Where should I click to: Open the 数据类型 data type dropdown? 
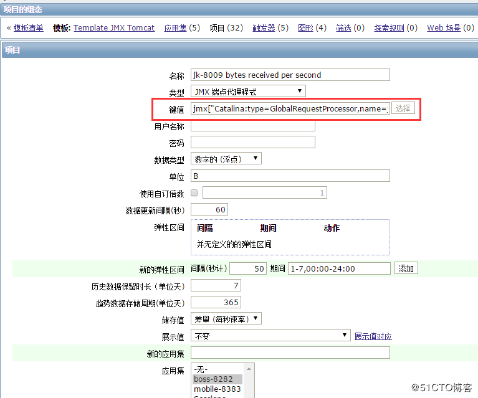[226, 159]
